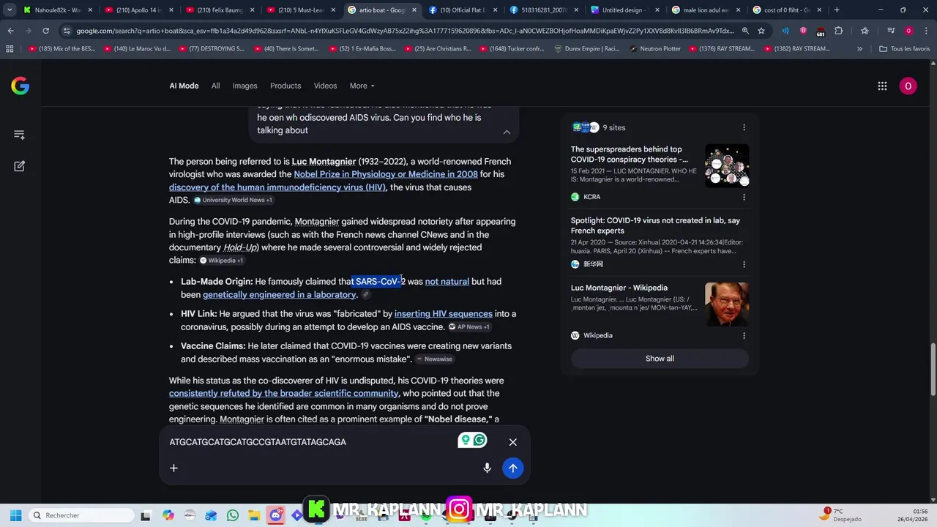Viewport: 937px width, 527px height.
Task: Open the 'discovery of the human immunodeficiency virus' link
Action: pos(277,187)
